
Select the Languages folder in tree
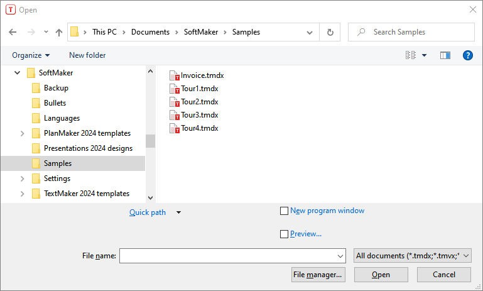(x=62, y=118)
